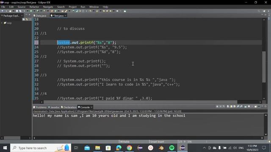Click the Open Type toolbar icon

[x=62, y=11]
